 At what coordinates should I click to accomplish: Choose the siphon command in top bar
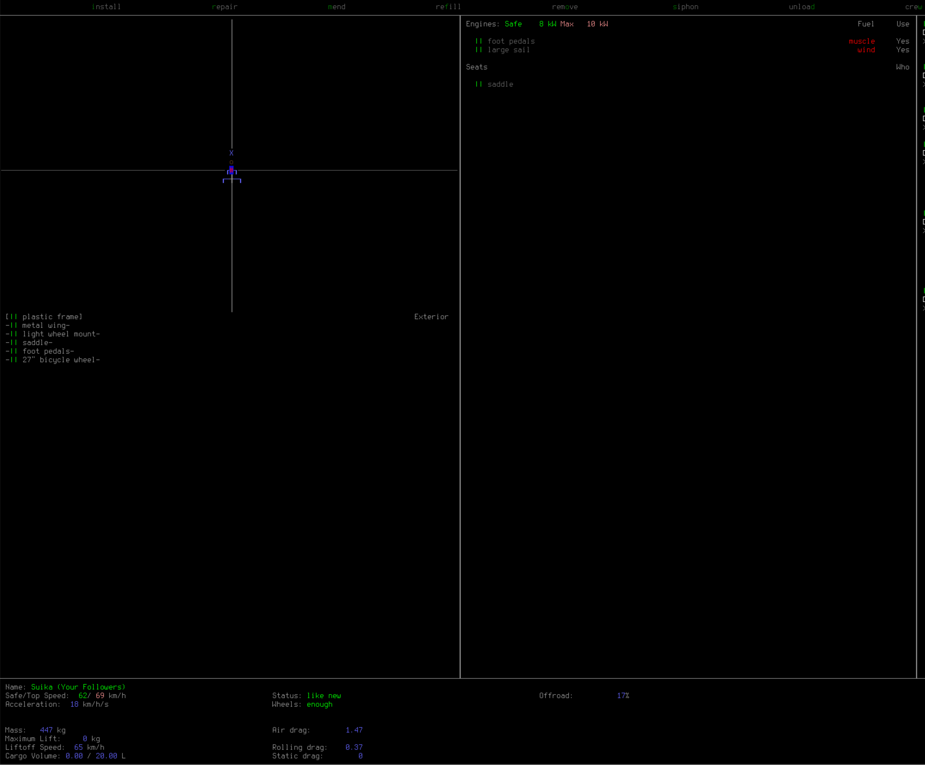(x=685, y=6)
